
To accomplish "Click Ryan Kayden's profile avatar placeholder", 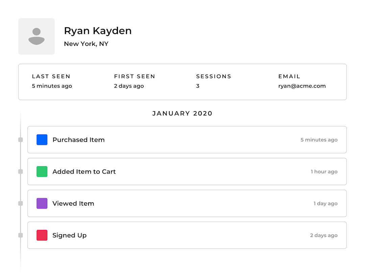I will 36,36.
